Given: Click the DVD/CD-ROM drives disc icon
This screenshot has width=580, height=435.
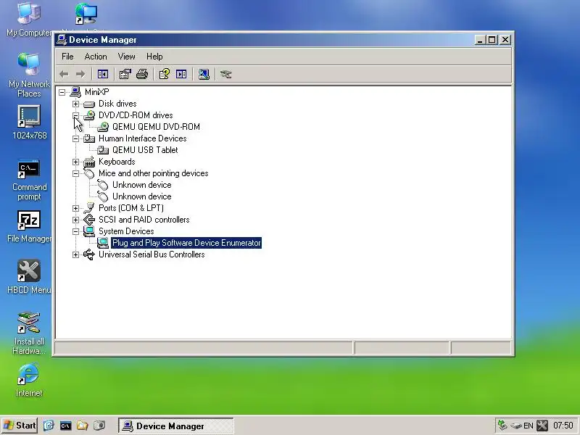Looking at the screenshot, I should (x=89, y=115).
